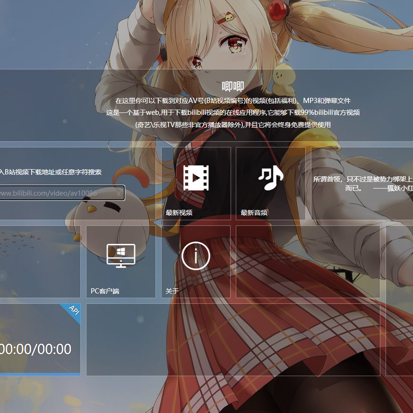This screenshot has width=413, height=413.
Task: Open the 最新音频 music note tile
Action: tap(270, 183)
